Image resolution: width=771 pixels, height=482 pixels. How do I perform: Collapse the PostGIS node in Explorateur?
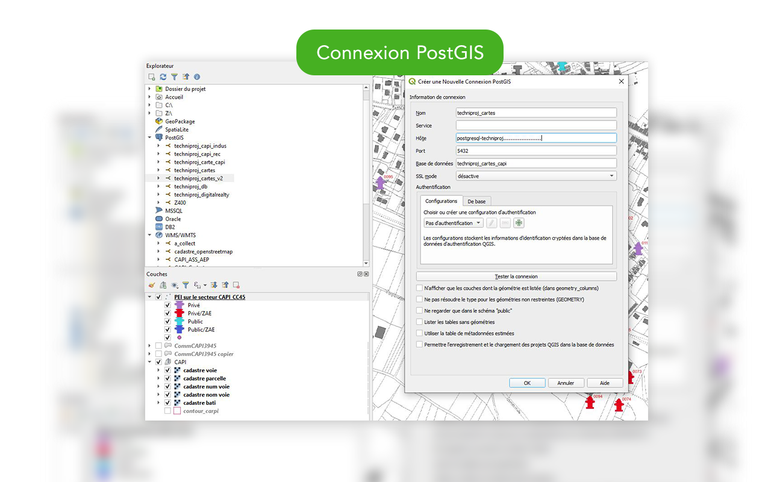[150, 137]
